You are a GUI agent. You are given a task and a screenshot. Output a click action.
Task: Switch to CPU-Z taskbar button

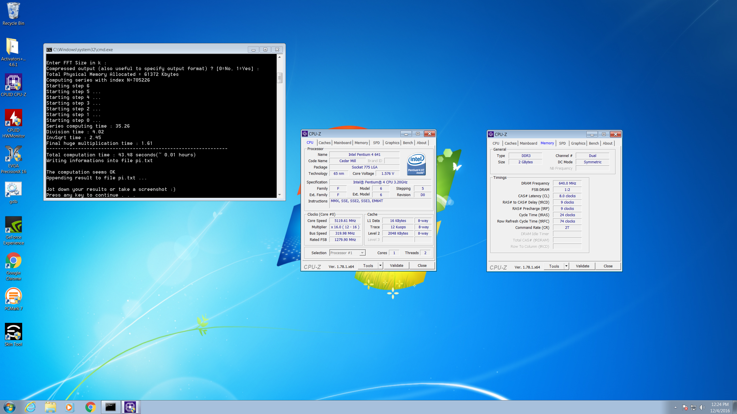[130, 407]
